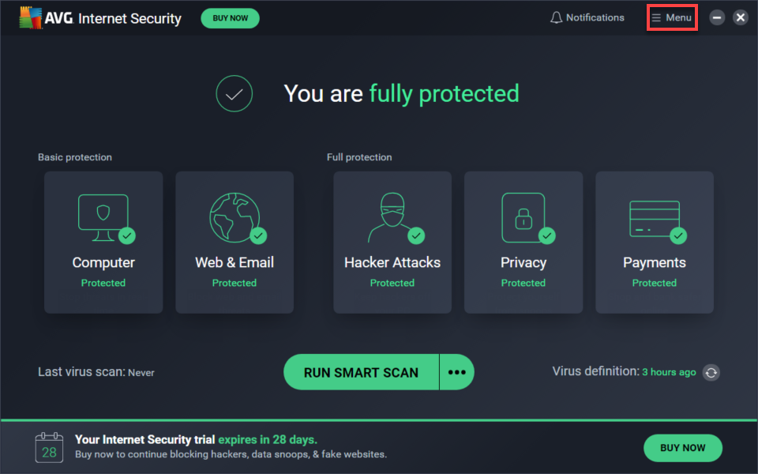Click 'Protected' status under Payments
The width and height of the screenshot is (758, 474).
click(x=655, y=283)
